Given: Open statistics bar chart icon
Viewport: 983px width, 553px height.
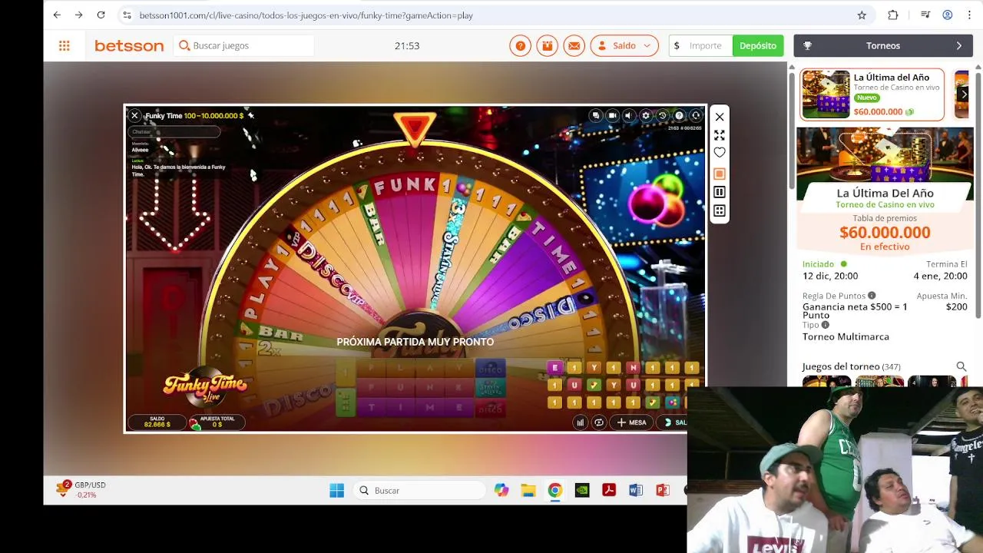Looking at the screenshot, I should [x=581, y=422].
